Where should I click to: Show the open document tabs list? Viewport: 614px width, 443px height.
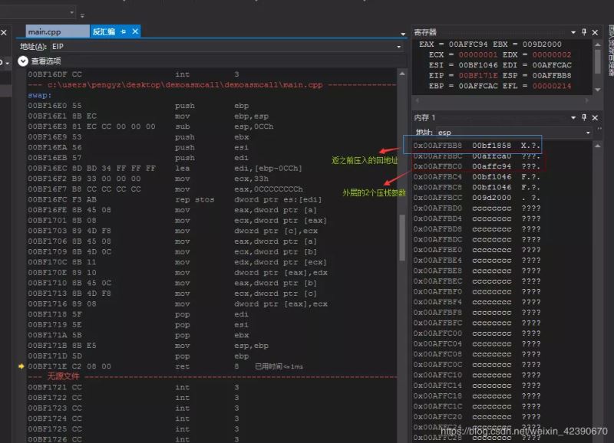pos(403,33)
